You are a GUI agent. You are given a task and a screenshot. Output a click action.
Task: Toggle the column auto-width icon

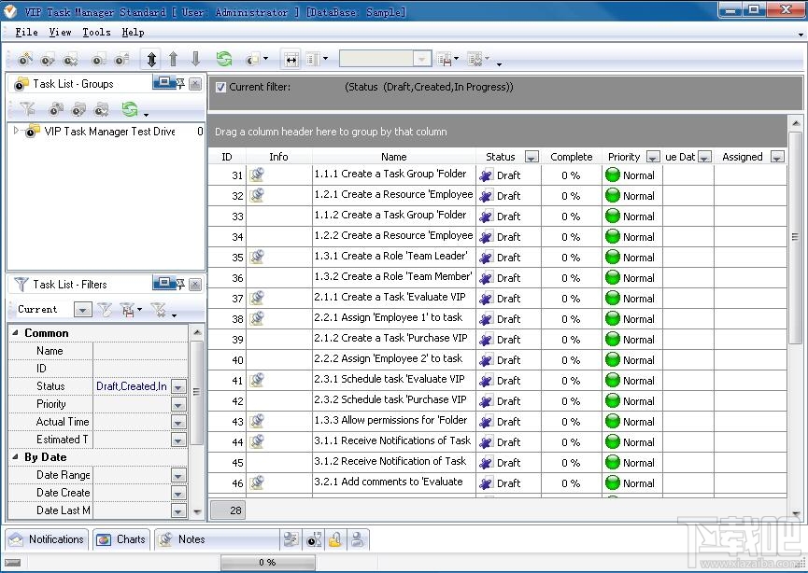pos(291,60)
